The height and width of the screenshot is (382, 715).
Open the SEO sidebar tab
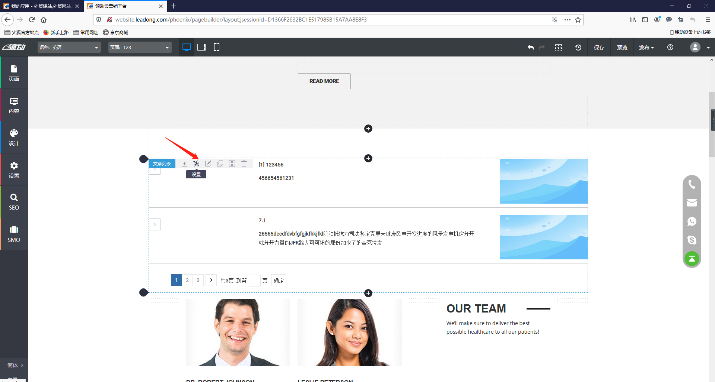[x=14, y=202]
